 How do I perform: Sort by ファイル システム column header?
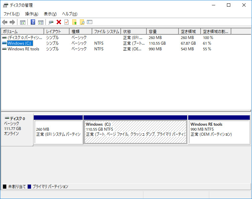point(106,31)
